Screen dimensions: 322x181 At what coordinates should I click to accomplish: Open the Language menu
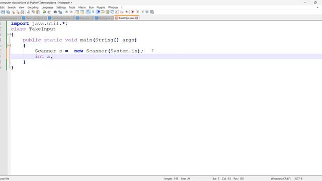47,8
